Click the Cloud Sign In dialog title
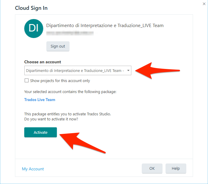Screen dimensions: 208x184 point(31,8)
